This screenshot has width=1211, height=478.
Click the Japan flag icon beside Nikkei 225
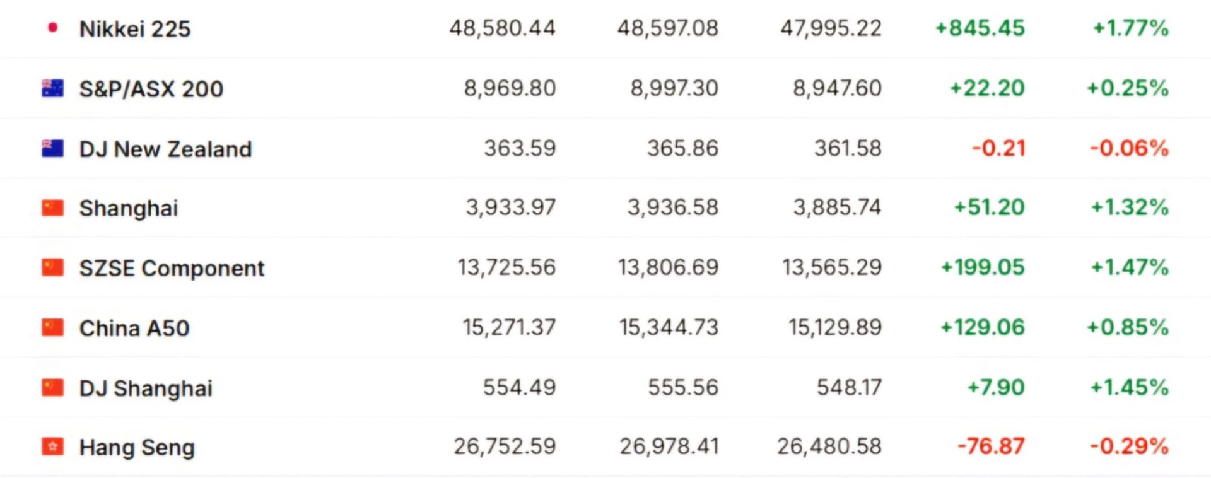click(x=53, y=28)
